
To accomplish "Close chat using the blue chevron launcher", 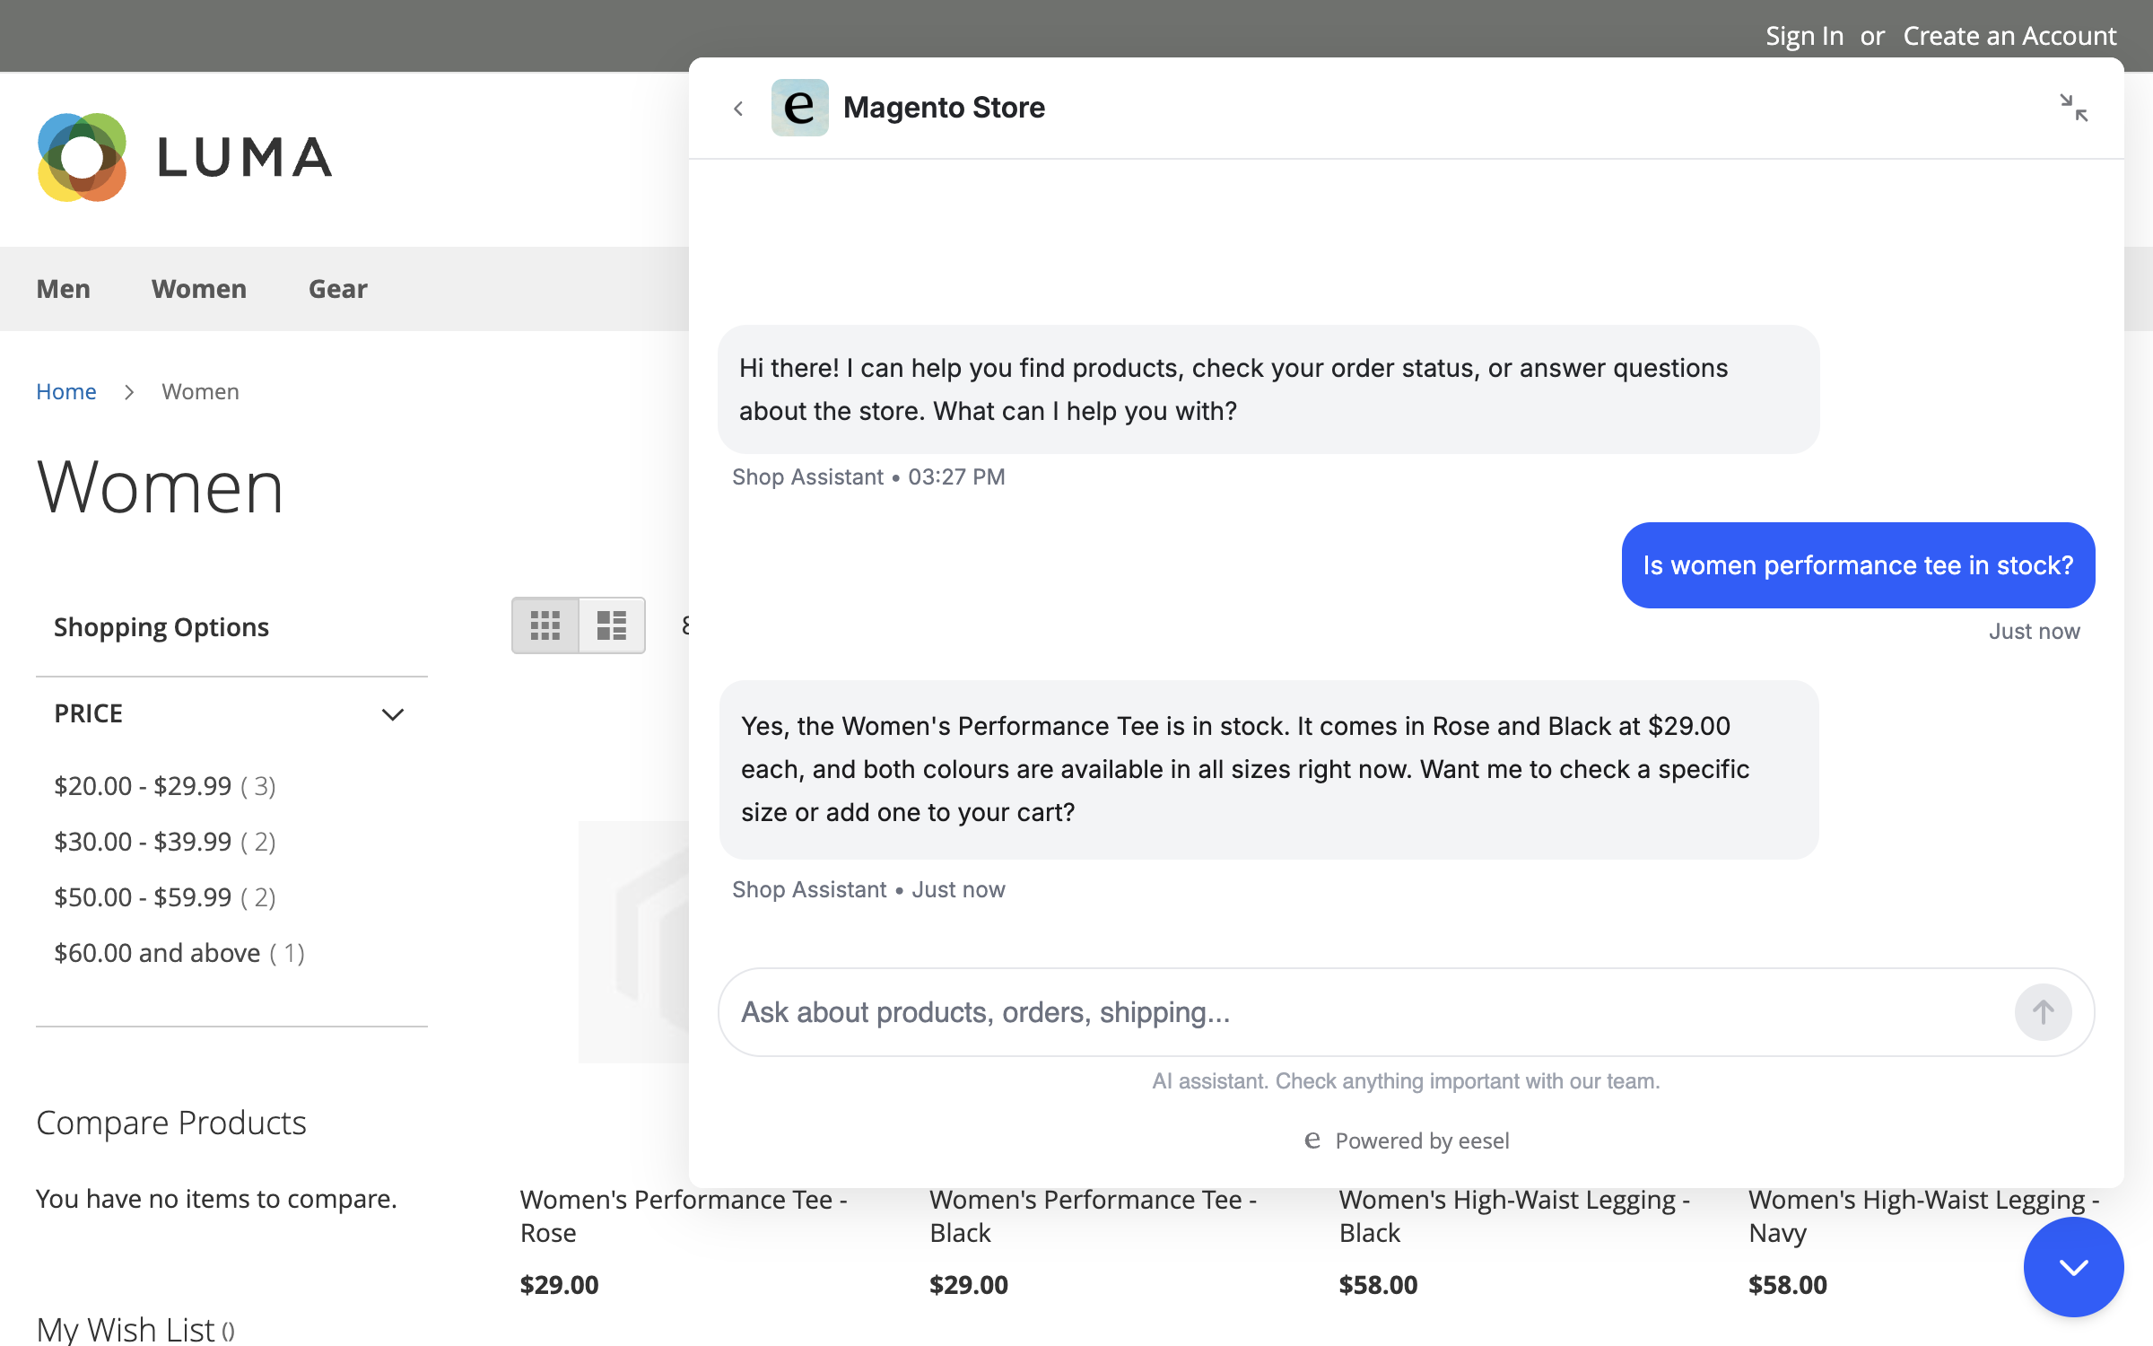I will click(x=2073, y=1267).
